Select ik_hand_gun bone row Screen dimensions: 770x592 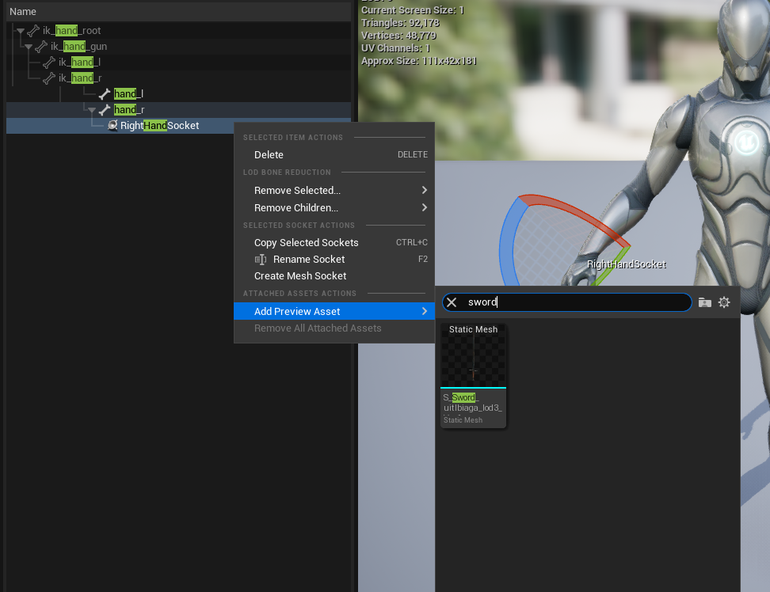179,46
